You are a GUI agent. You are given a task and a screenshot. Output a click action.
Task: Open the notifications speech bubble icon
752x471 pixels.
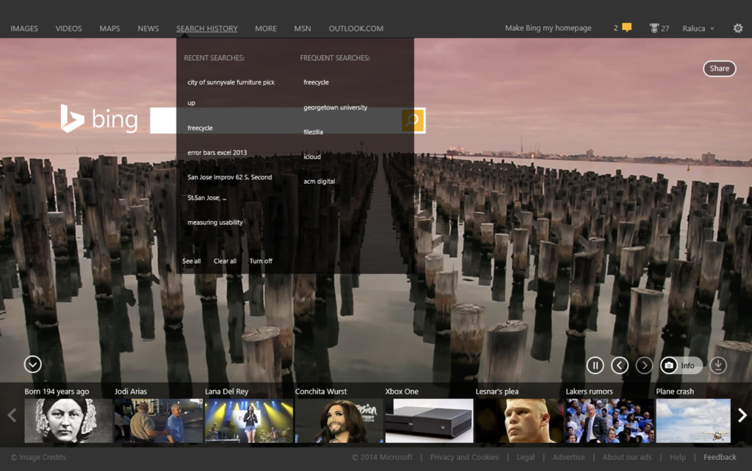click(x=626, y=28)
